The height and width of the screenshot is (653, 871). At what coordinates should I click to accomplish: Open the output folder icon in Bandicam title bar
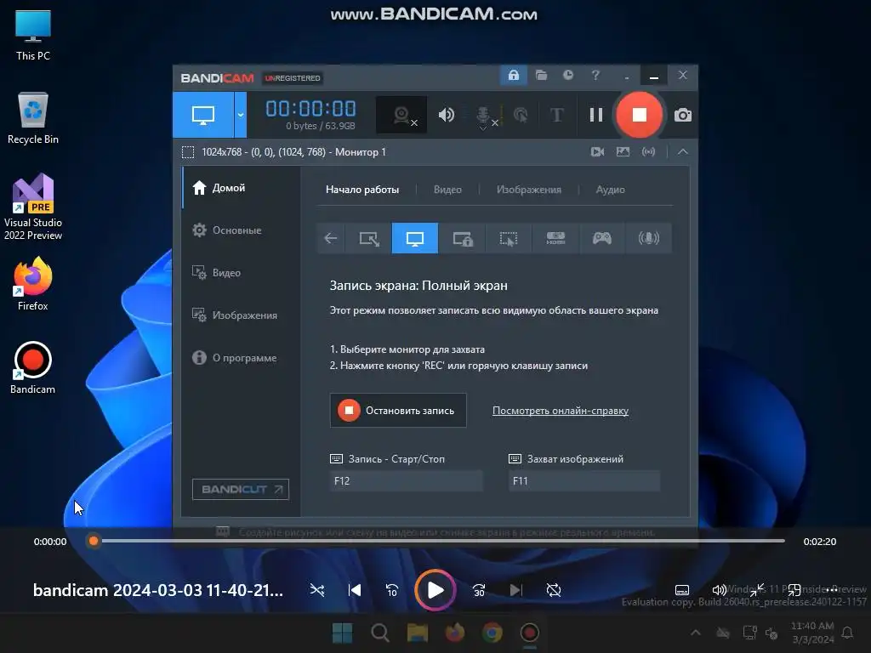[541, 75]
